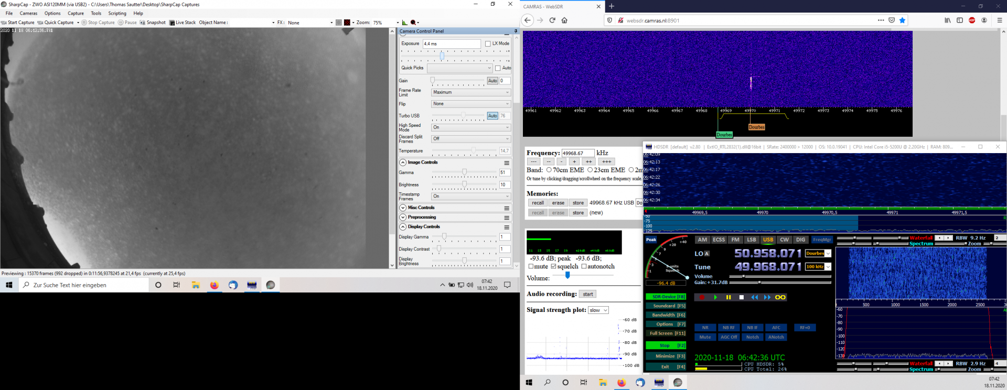Open the Tools menu in SharpCap
The image size is (1007, 390).
pos(96,14)
